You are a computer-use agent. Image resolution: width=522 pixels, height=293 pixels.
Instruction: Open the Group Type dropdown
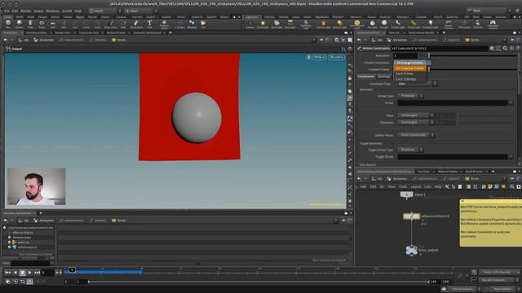410,96
